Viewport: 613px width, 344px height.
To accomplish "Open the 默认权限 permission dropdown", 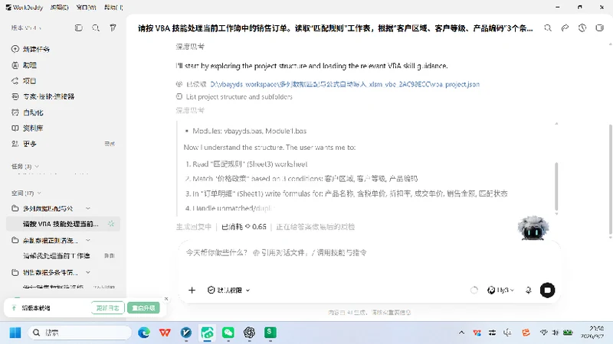I will click(228, 290).
